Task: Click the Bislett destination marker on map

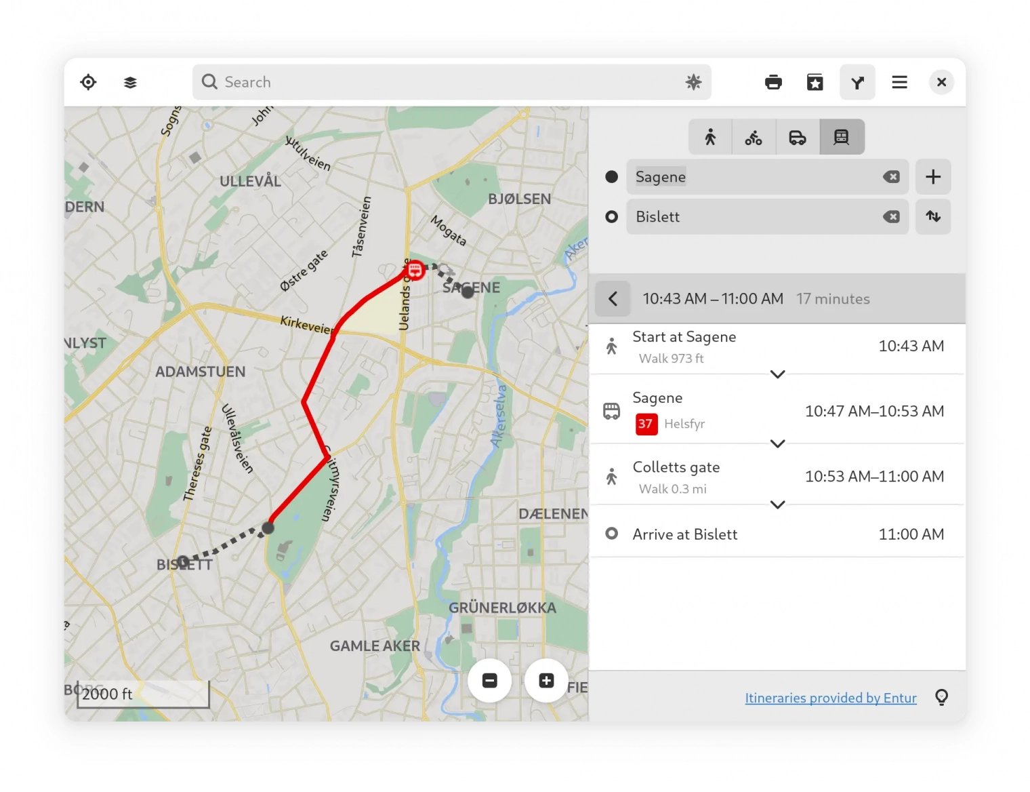Action: tap(183, 561)
